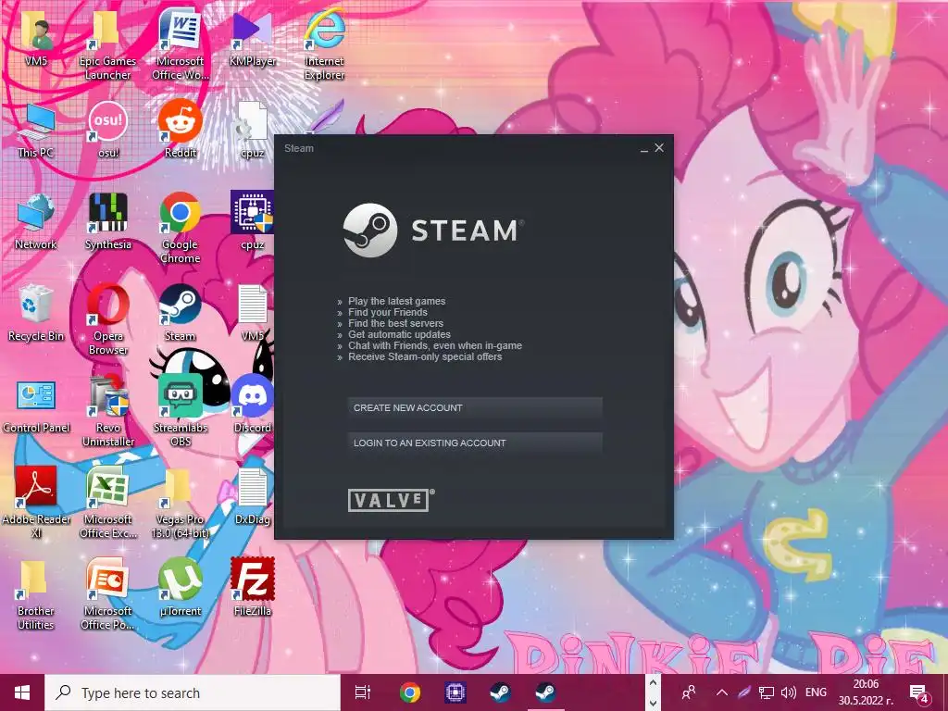Viewport: 948px width, 711px height.
Task: Open the network status tray icon
Action: click(767, 692)
